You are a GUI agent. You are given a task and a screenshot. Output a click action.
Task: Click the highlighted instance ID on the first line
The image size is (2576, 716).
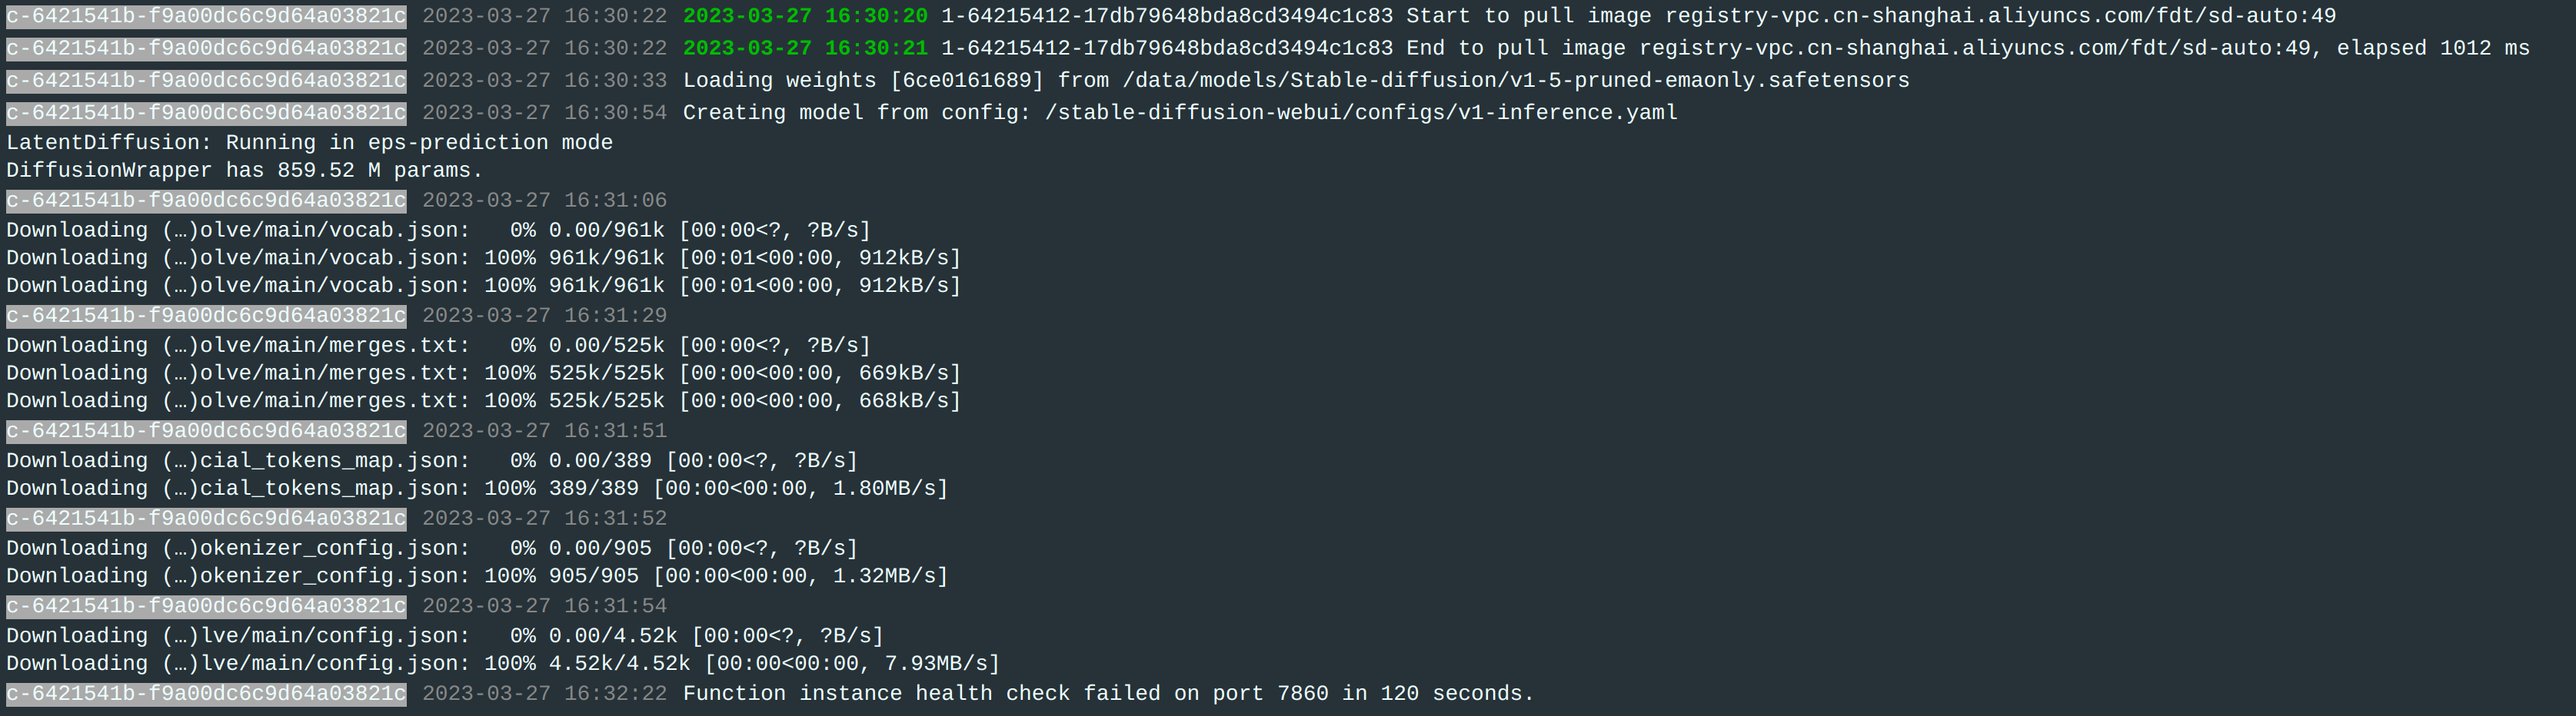tap(206, 16)
